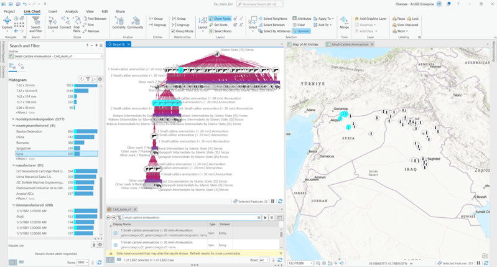497x267 pixels.
Task: Click Add Graphics Layer
Action: tap(370, 19)
